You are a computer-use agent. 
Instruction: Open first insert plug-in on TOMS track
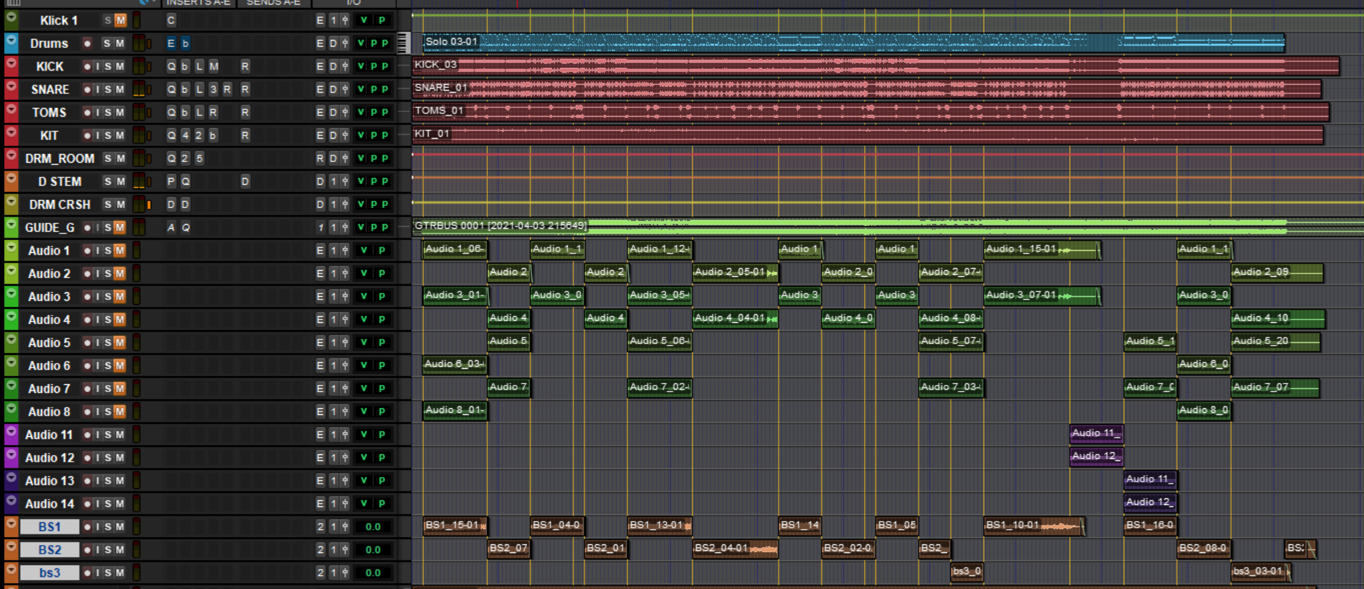172,112
